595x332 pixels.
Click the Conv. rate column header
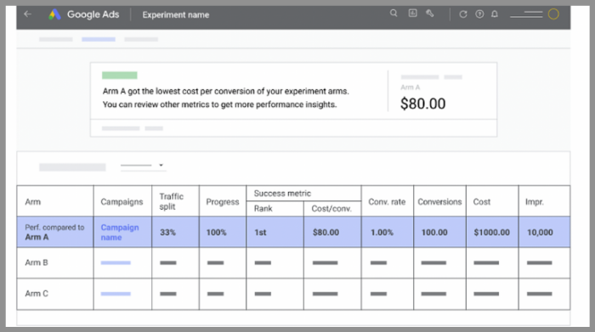387,201
